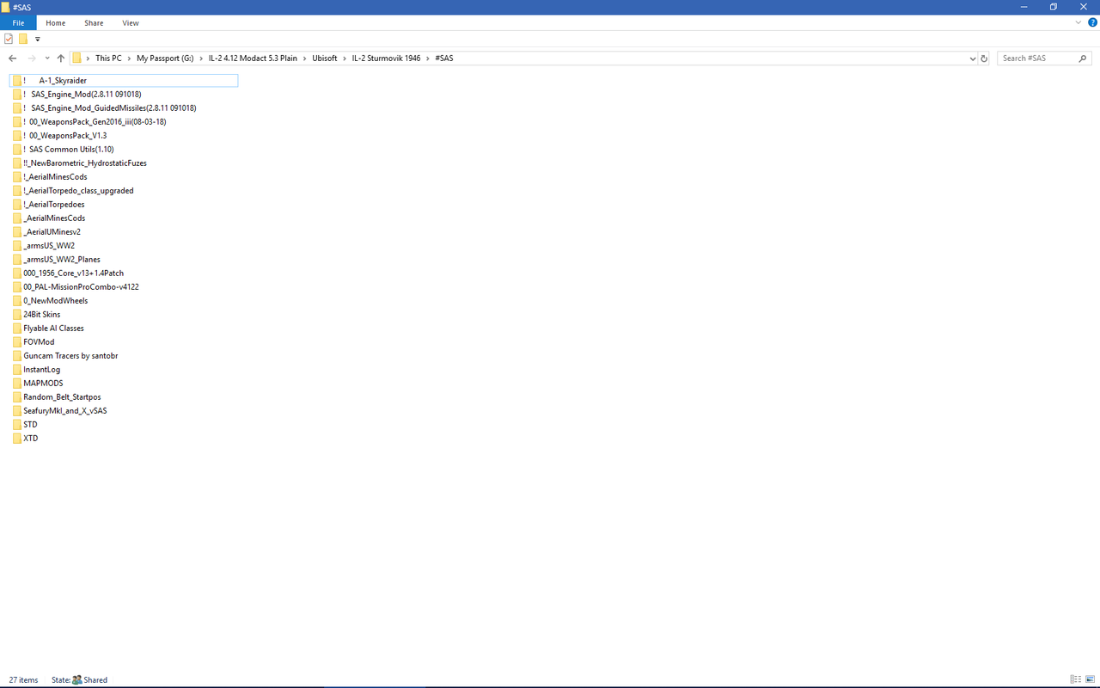1100x688 pixels.
Task: Click the Back navigation arrow
Action: (12, 58)
